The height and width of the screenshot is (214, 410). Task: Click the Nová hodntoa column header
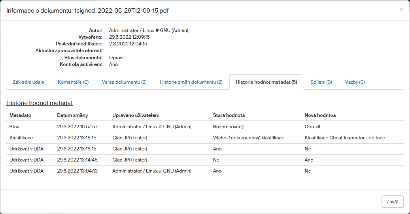(320, 115)
